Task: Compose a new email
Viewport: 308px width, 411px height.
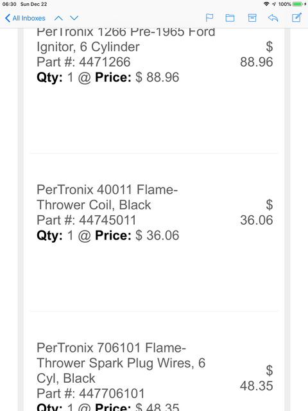Action: point(296,17)
